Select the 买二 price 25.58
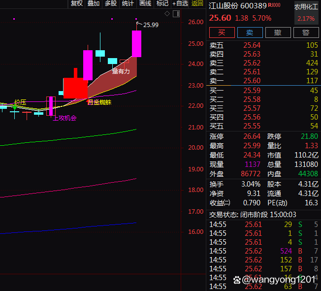 click(x=252, y=99)
